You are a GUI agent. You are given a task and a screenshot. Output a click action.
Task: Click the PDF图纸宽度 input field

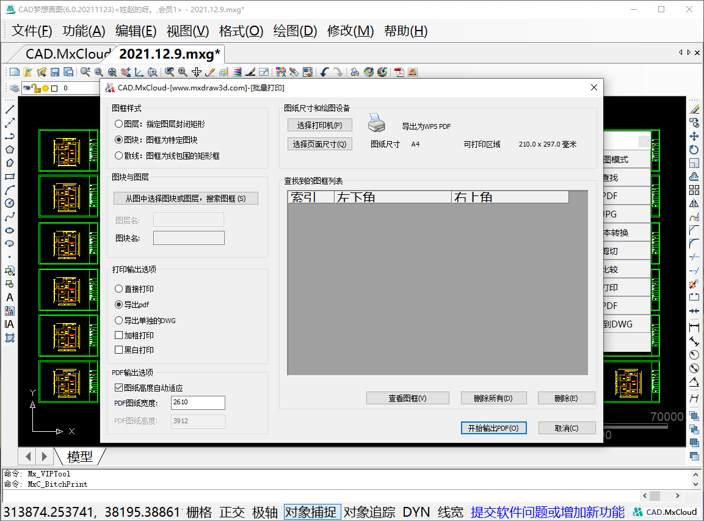[198, 403]
